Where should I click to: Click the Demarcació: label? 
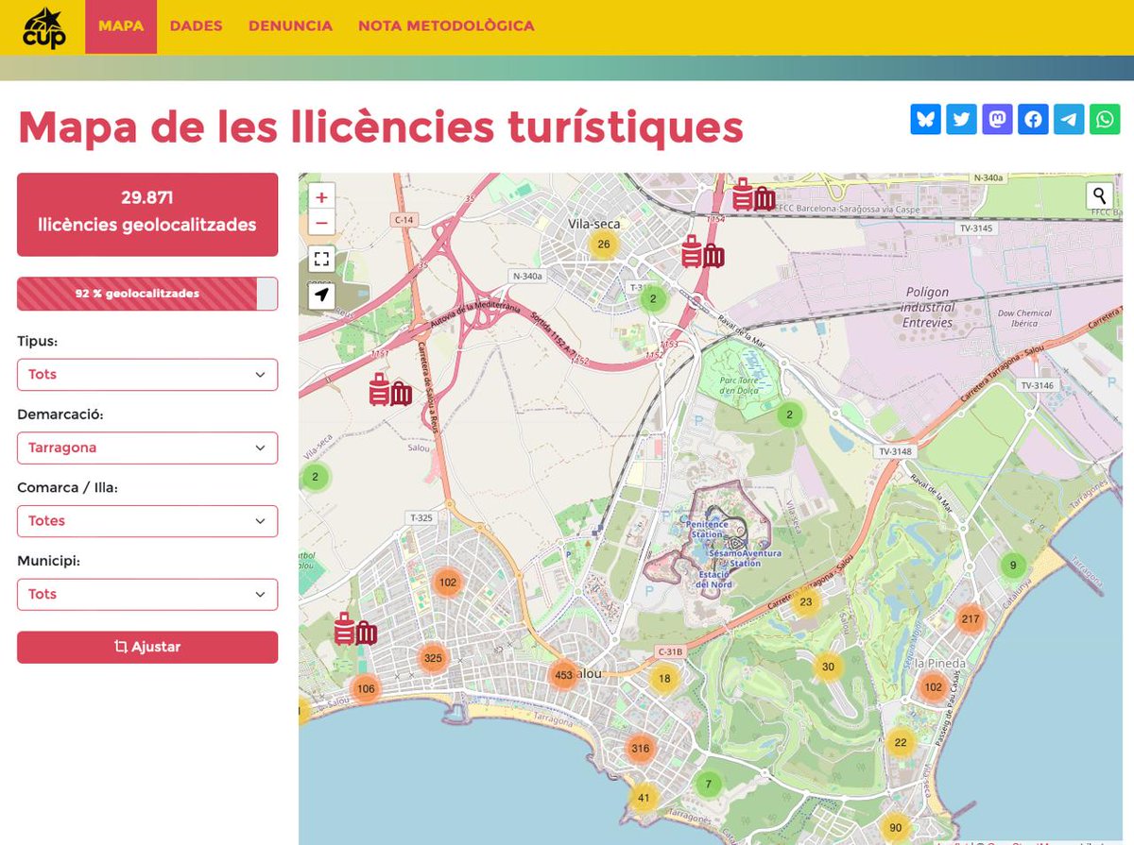60,414
